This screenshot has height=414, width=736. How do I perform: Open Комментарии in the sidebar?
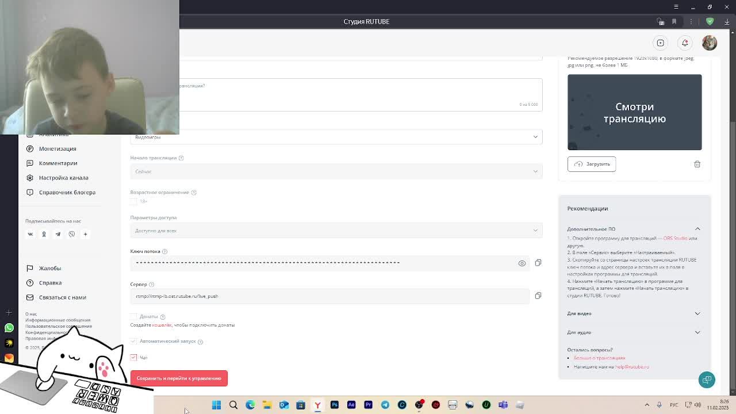coord(57,163)
